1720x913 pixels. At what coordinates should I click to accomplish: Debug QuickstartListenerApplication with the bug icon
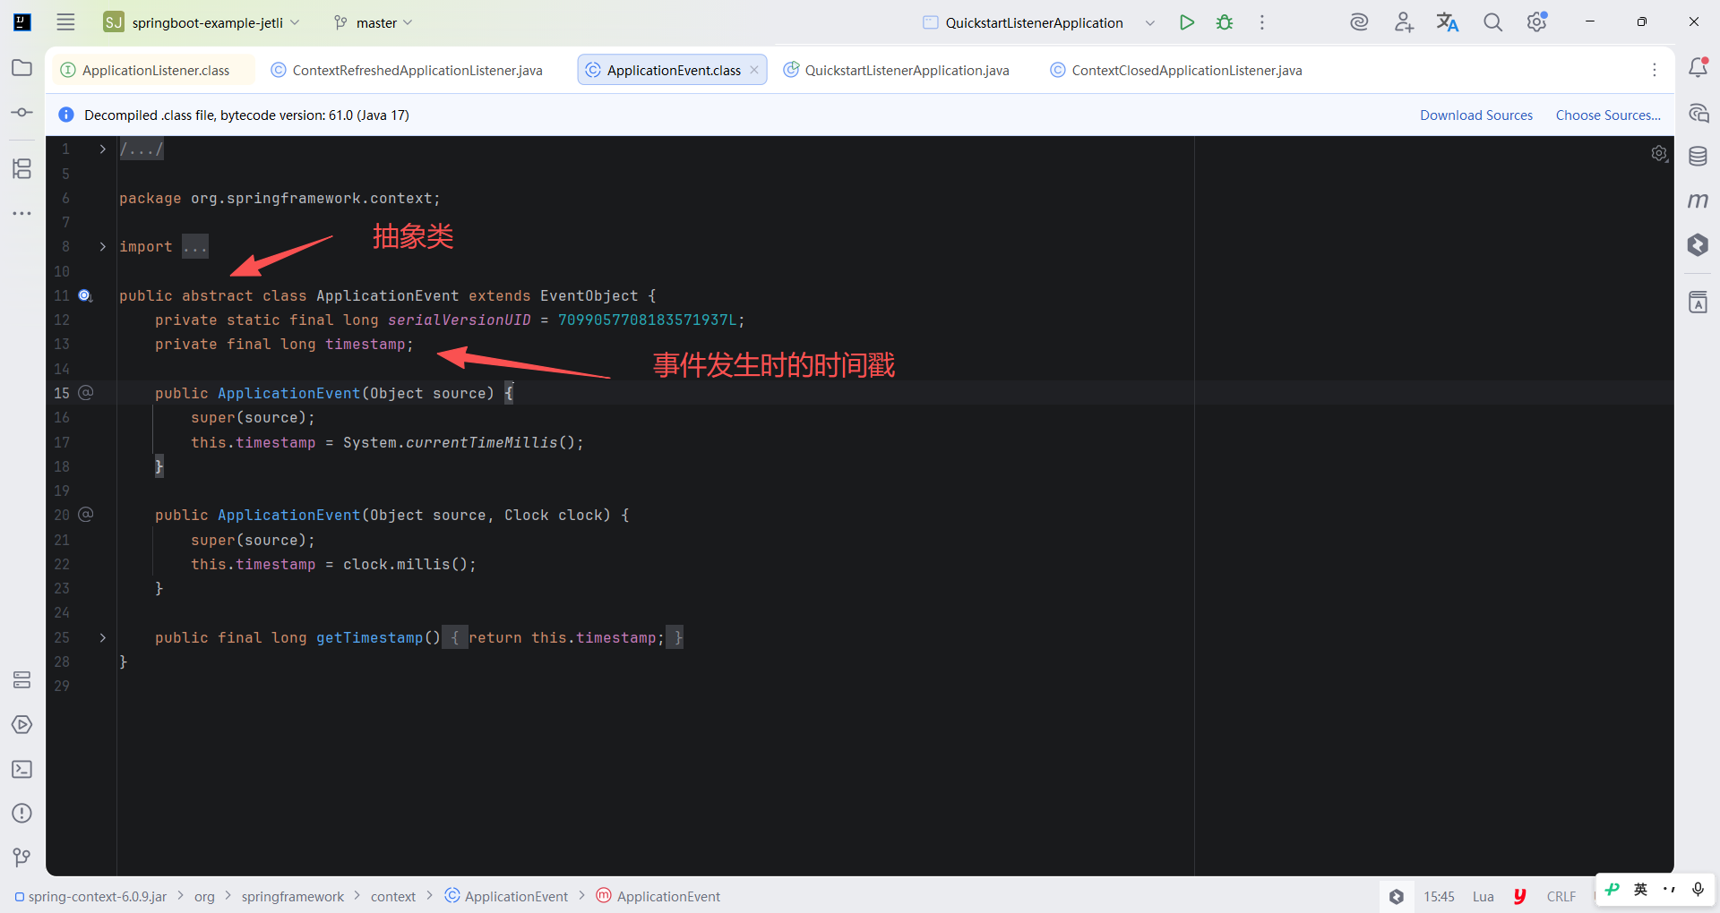(1225, 22)
